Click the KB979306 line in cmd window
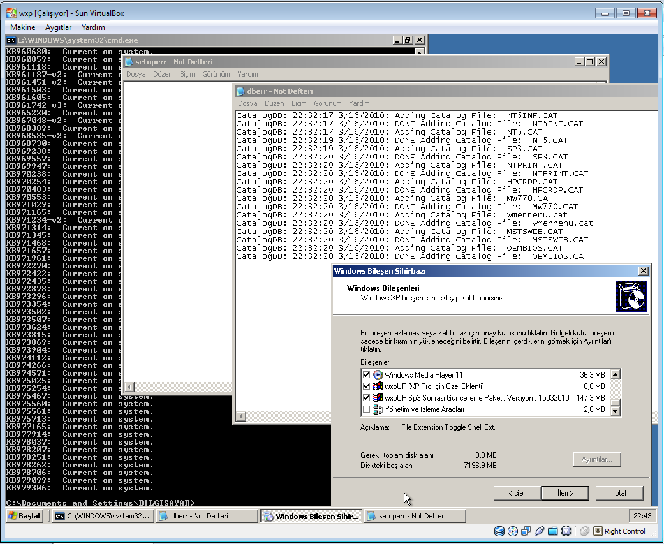The image size is (664, 544). [x=80, y=488]
